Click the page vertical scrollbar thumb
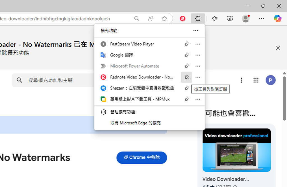This screenshot has width=287, height=187. (284, 98)
